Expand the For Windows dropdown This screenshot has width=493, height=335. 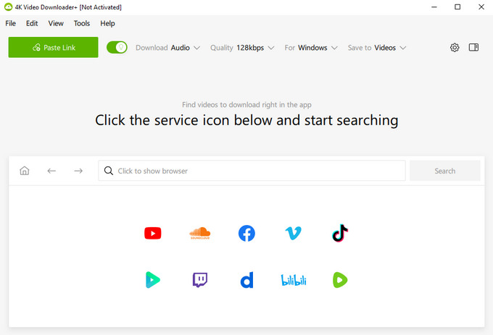coord(311,48)
